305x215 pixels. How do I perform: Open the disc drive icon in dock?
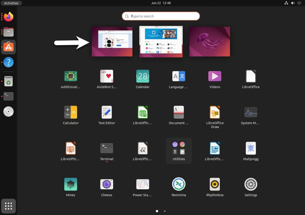coord(8,111)
